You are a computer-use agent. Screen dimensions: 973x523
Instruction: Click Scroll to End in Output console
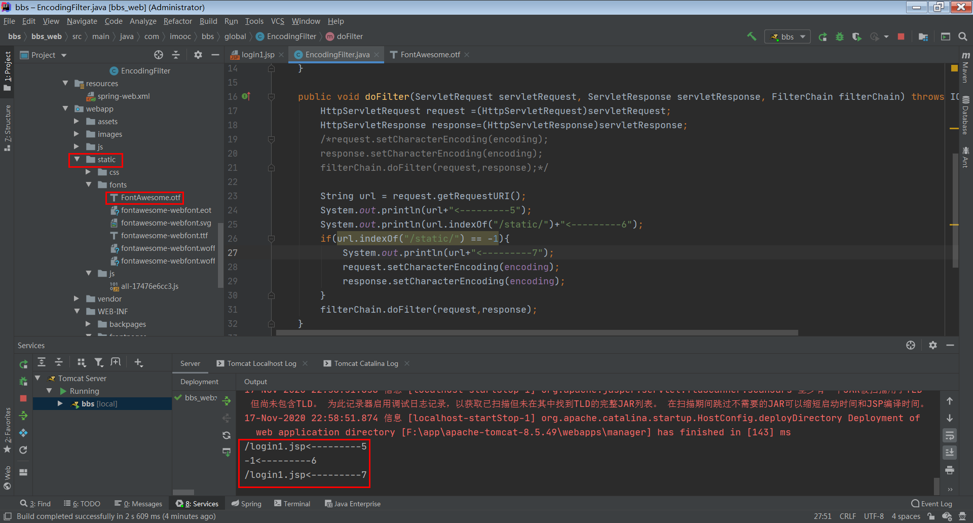point(950,452)
